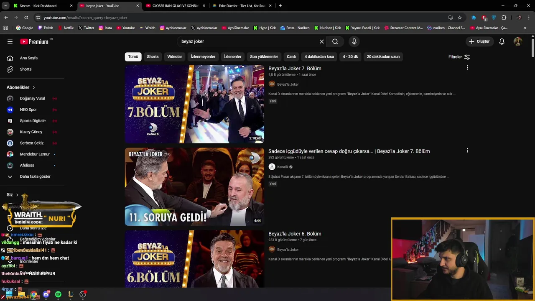Open the YouTube account avatar menu
The height and width of the screenshot is (301, 535).
tap(518, 41)
